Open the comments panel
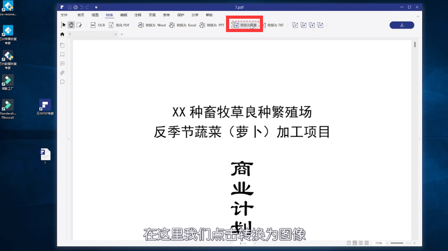Viewport: 448px width, 251px height. pos(62,64)
